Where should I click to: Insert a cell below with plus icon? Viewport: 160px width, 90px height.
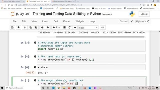click(x=18, y=27)
